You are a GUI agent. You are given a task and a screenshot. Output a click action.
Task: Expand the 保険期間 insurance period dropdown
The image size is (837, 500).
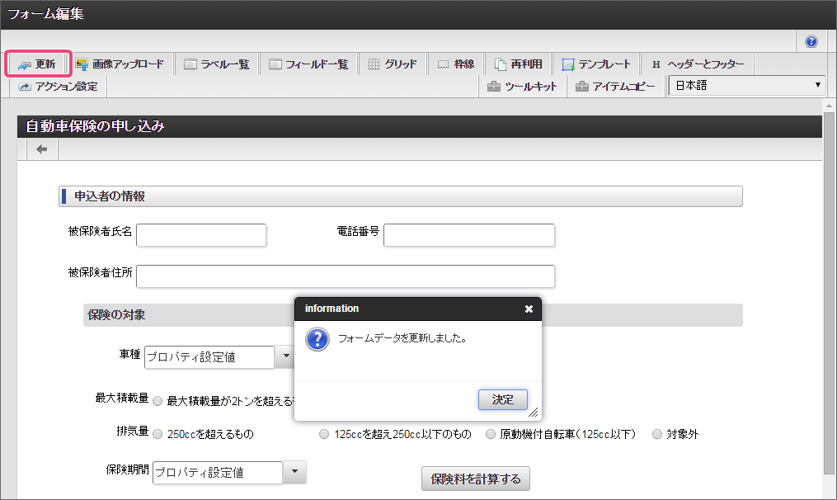[x=294, y=472]
